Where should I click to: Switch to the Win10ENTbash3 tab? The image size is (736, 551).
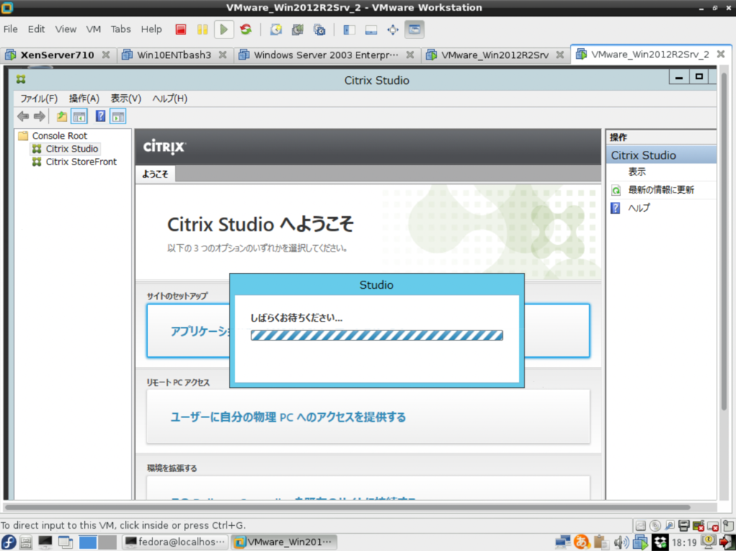click(174, 55)
